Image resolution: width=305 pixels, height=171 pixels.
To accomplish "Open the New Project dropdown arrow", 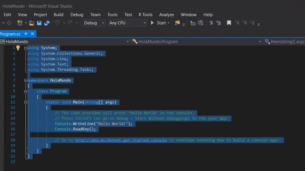I will pos(25,23).
